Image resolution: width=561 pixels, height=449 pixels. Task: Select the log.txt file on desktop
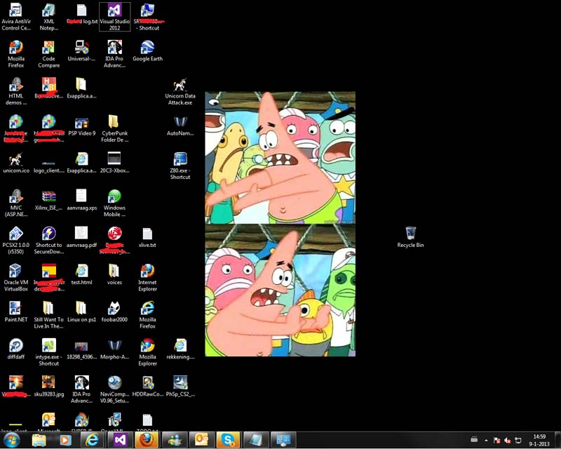[82, 14]
